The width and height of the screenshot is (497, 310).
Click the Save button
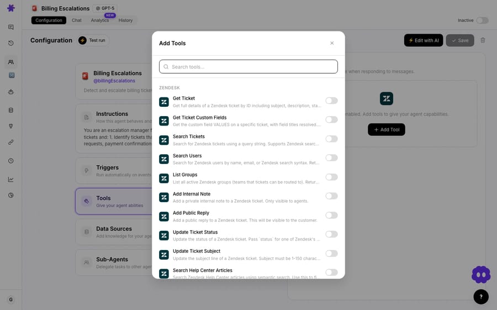pos(460,40)
